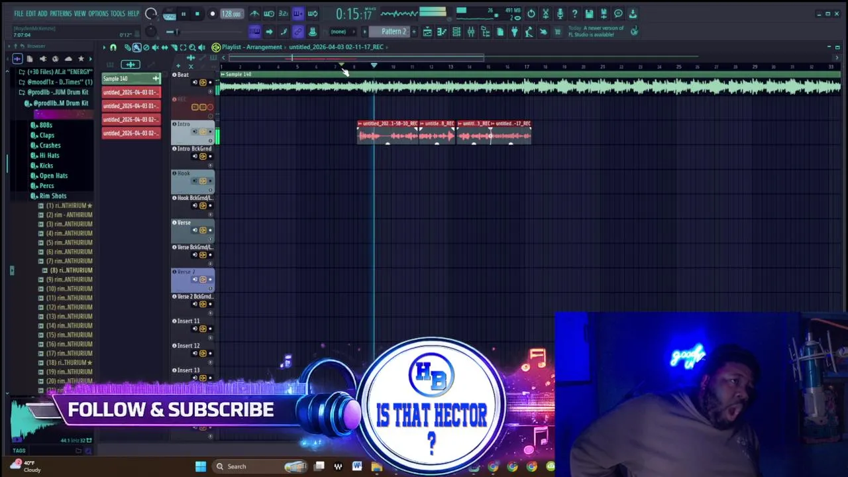Viewport: 848px width, 477px height.
Task: Open the Channel rack toolbar icon
Action: [x=456, y=31]
